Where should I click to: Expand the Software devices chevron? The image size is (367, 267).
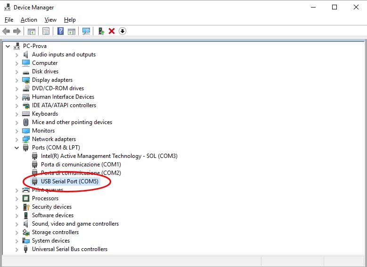click(x=16, y=216)
